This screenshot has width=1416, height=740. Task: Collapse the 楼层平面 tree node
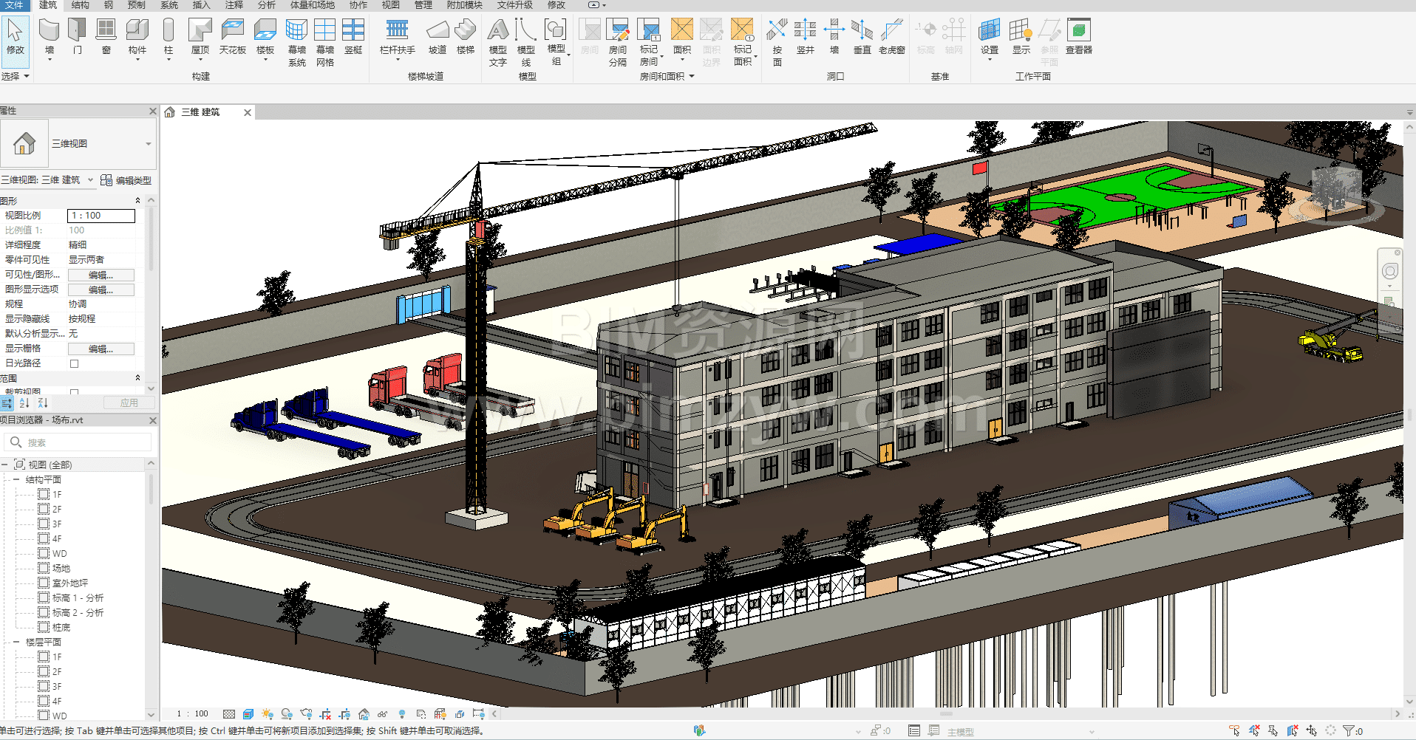(16, 642)
